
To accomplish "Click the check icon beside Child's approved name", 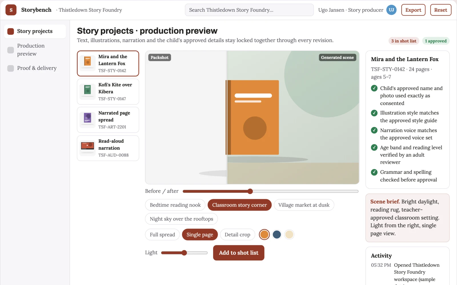I will pyautogui.click(x=374, y=88).
